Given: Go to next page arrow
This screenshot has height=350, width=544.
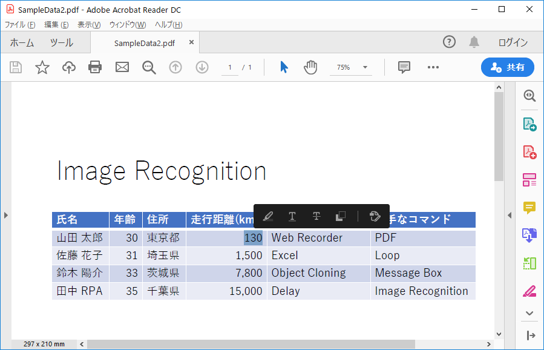Looking at the screenshot, I should click(x=202, y=67).
